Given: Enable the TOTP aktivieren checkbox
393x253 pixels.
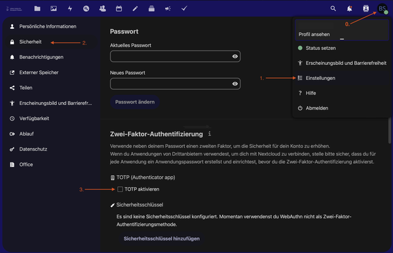Looking at the screenshot, I should (x=120, y=189).
